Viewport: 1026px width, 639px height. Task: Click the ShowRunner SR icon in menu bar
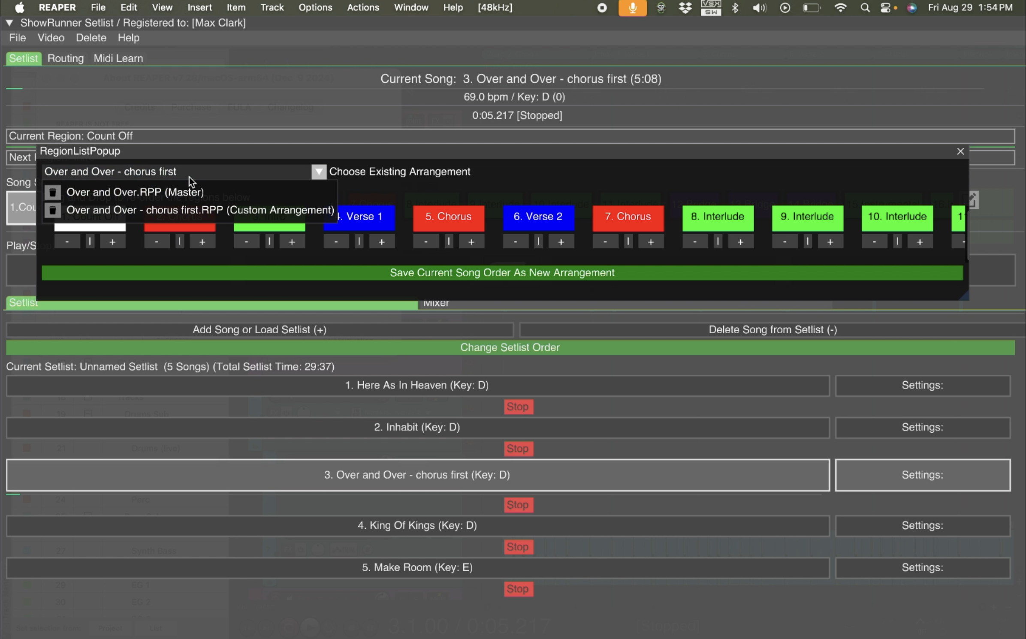coord(660,7)
